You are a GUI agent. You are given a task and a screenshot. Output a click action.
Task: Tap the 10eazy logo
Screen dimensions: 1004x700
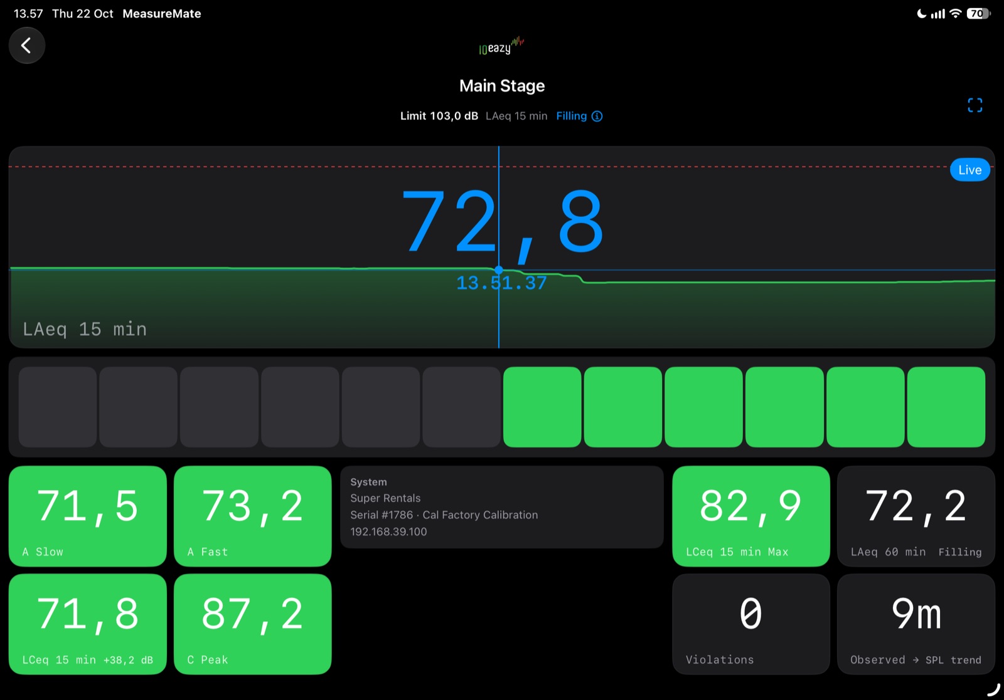click(501, 46)
